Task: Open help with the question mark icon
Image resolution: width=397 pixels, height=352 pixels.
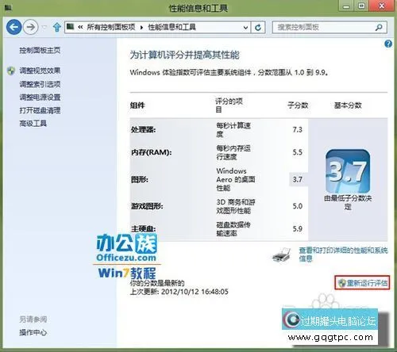Action: tap(388, 44)
